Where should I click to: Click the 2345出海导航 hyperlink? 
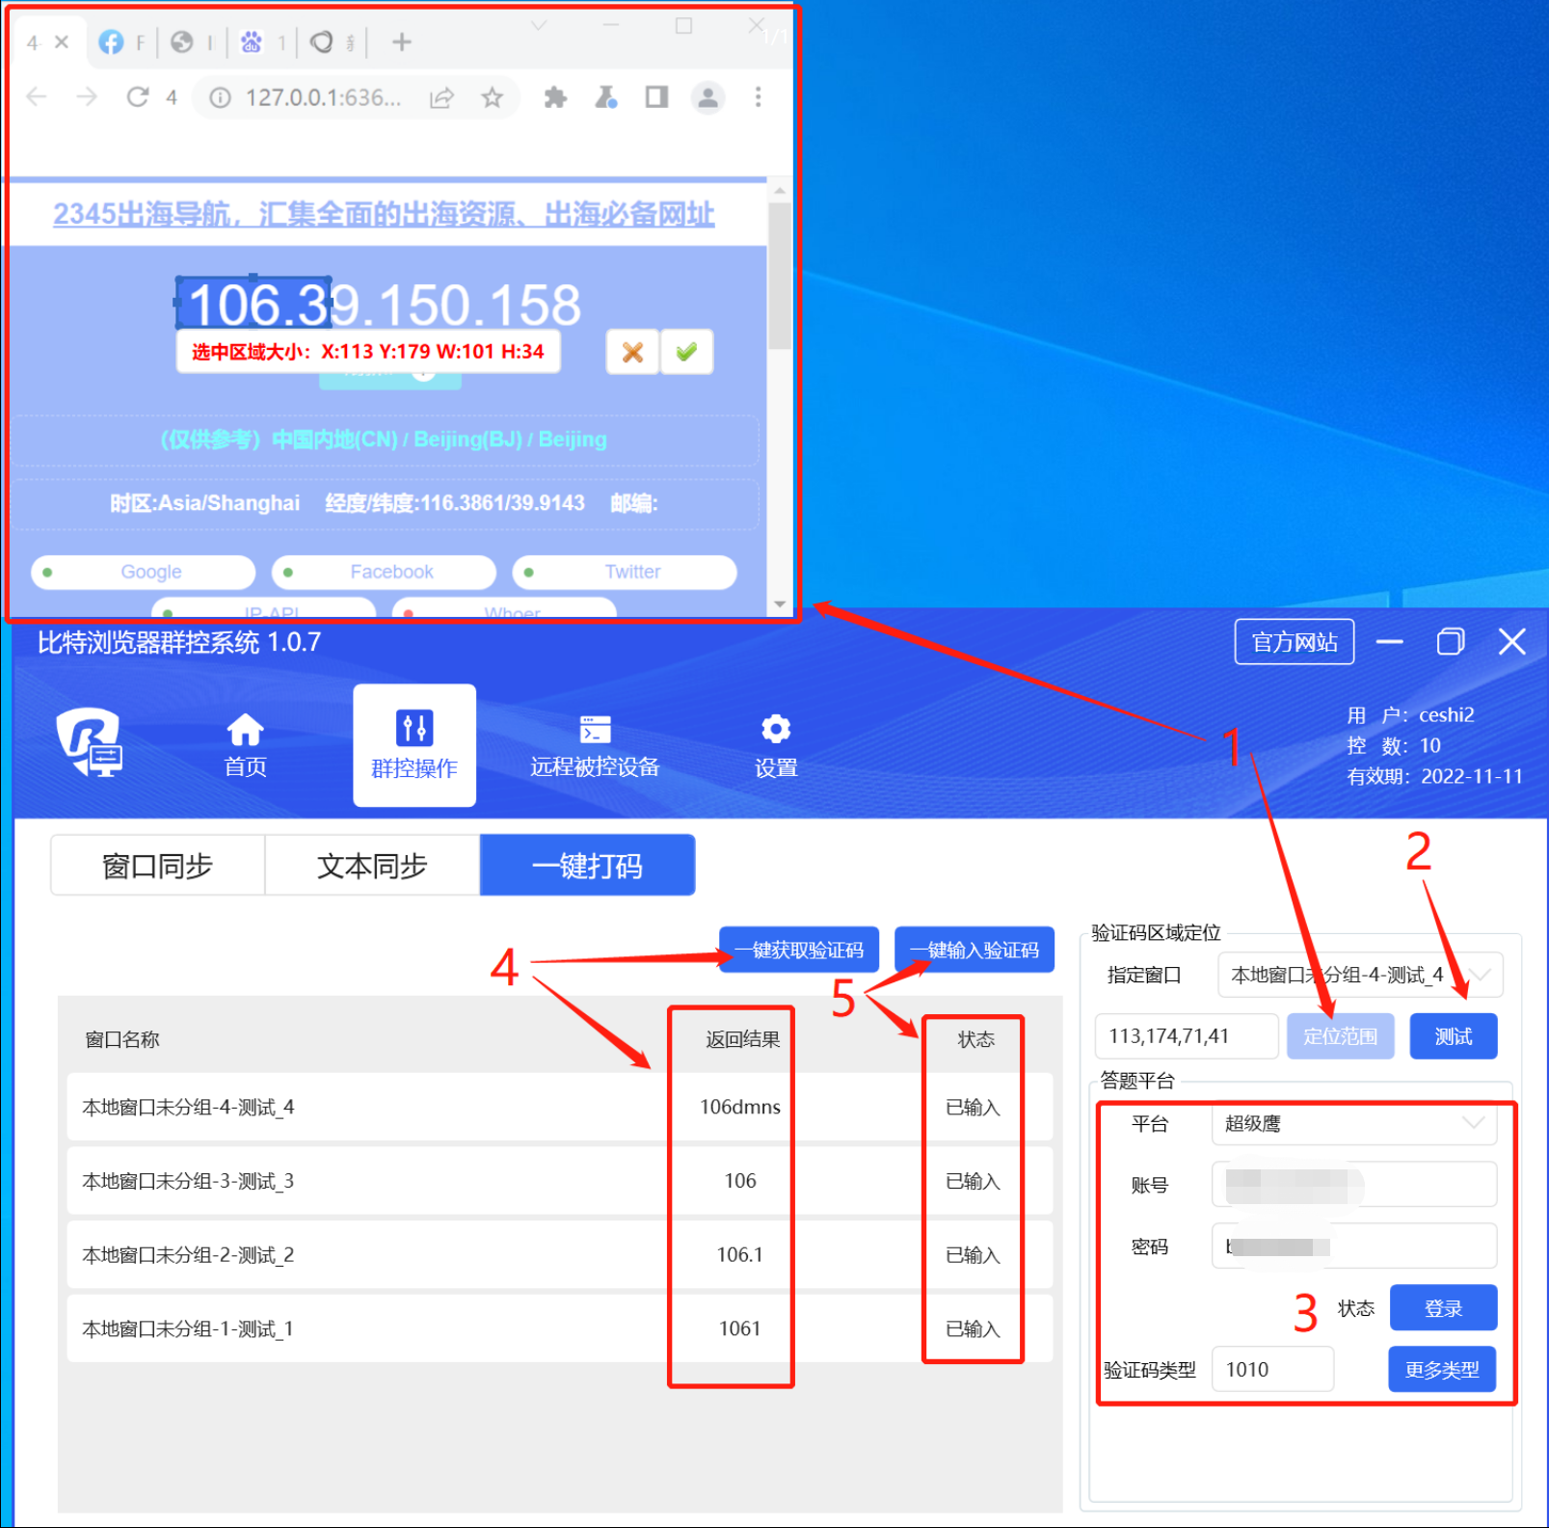point(384,214)
